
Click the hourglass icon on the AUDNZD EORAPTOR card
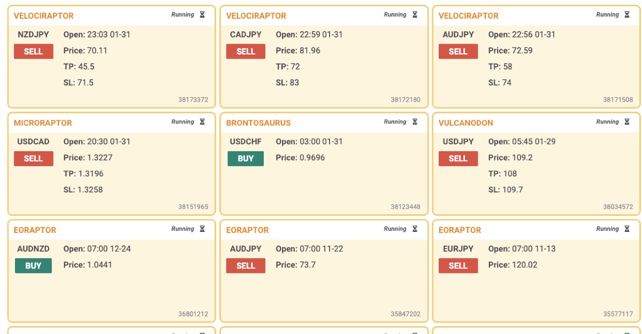click(201, 229)
